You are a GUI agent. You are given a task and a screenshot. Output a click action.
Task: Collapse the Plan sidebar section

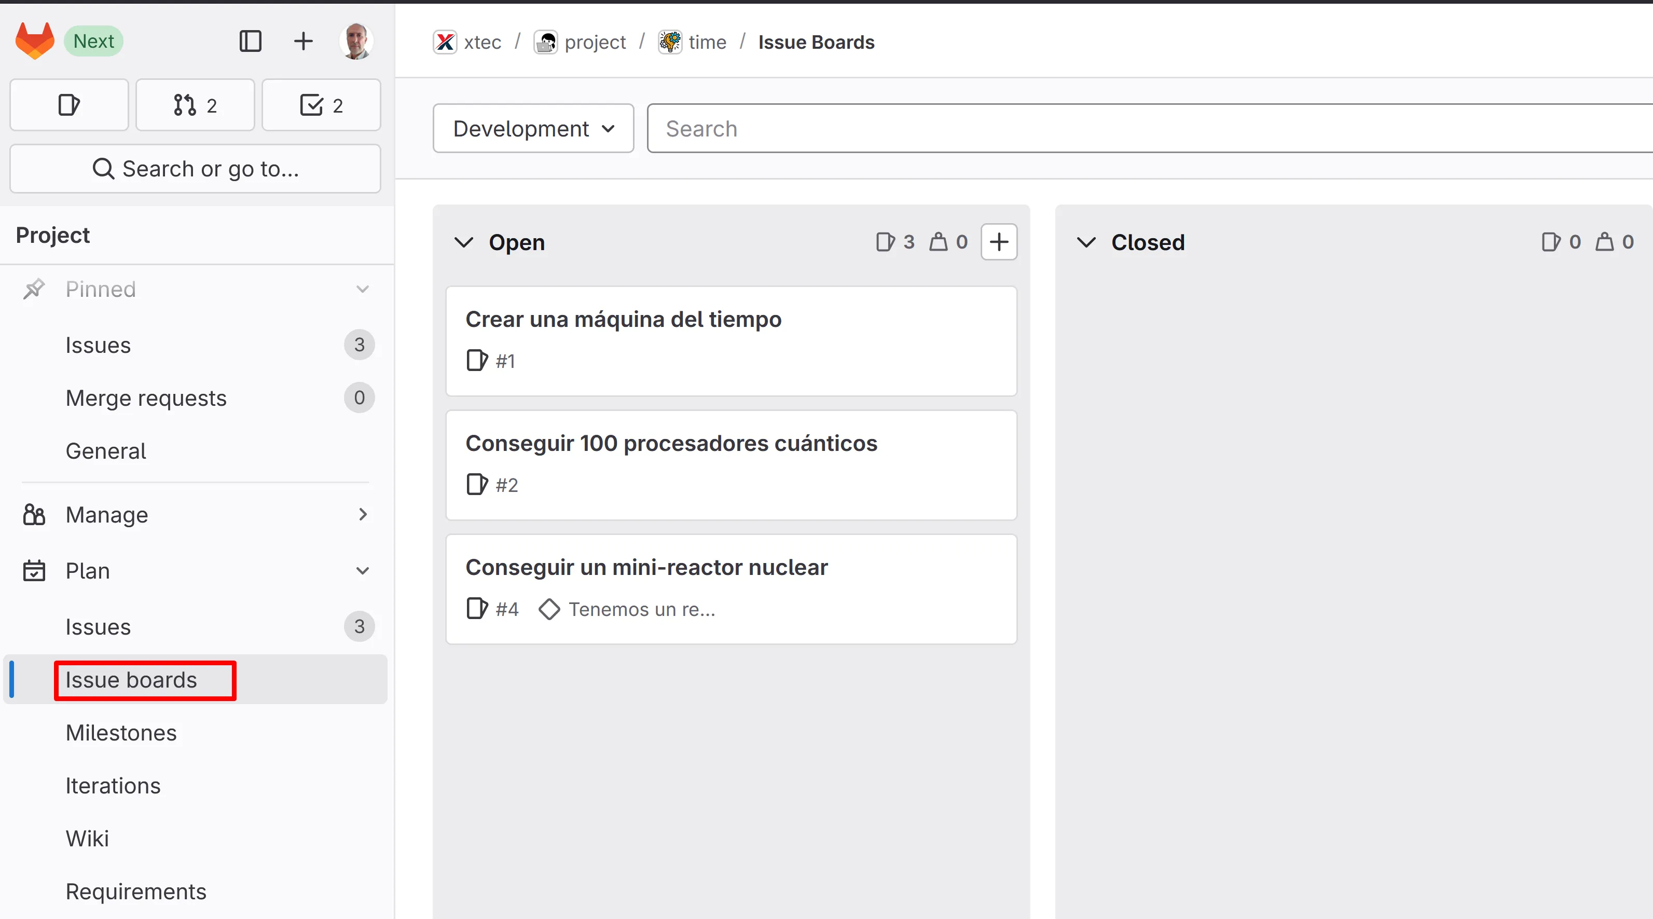point(362,570)
